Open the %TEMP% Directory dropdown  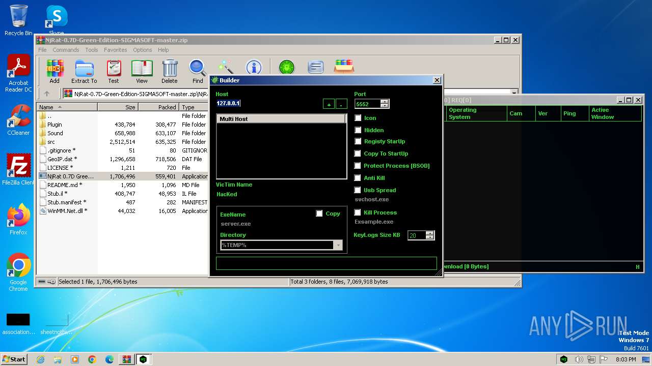338,245
